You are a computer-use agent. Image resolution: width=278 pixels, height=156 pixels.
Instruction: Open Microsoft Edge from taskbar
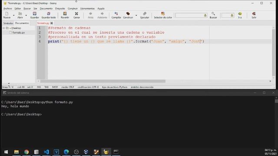click(x=66, y=152)
